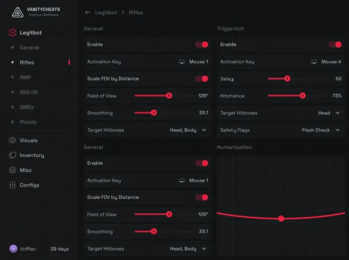Open the Visuals section
This screenshot has height=260, width=349.
coord(29,140)
